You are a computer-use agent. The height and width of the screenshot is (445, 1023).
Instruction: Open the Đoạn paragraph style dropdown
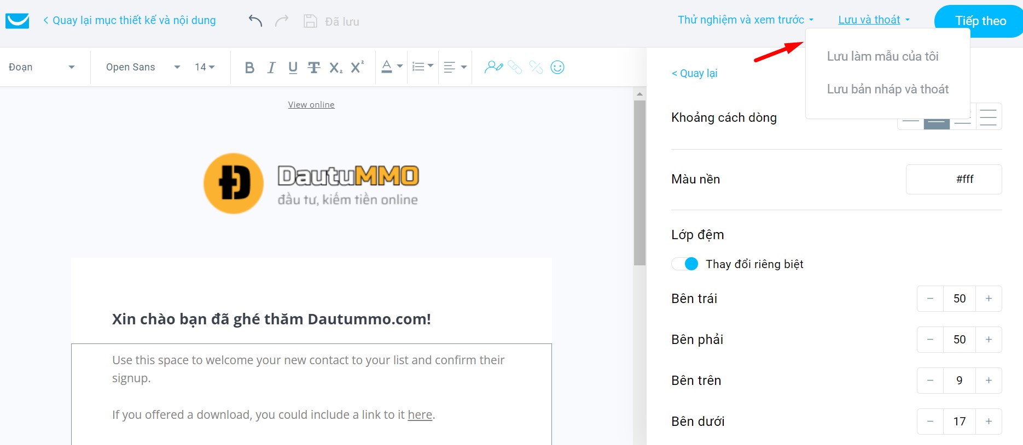pyautogui.click(x=42, y=67)
